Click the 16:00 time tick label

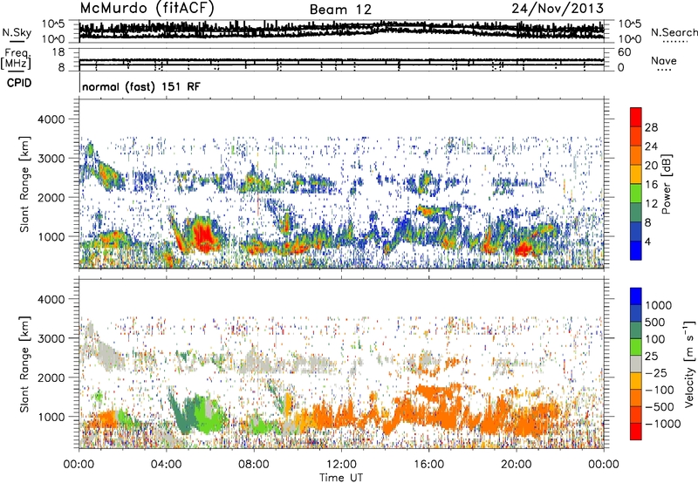click(428, 465)
